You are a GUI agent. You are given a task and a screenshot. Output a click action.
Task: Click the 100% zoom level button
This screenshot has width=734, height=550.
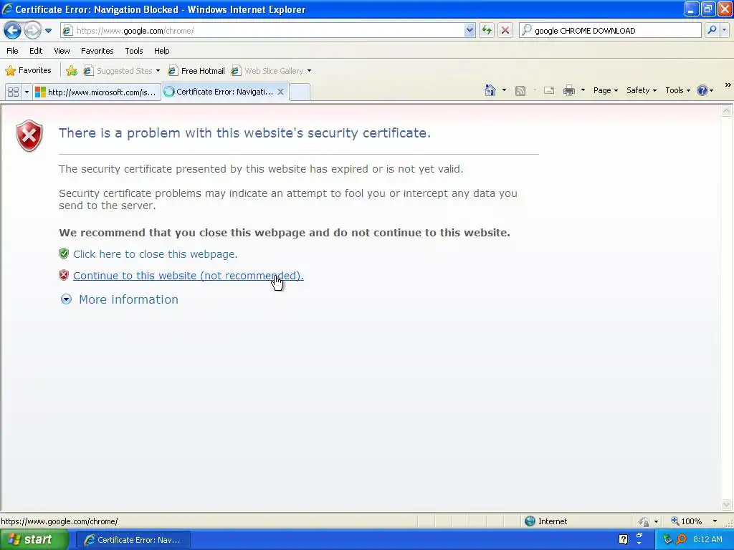pyautogui.click(x=687, y=521)
